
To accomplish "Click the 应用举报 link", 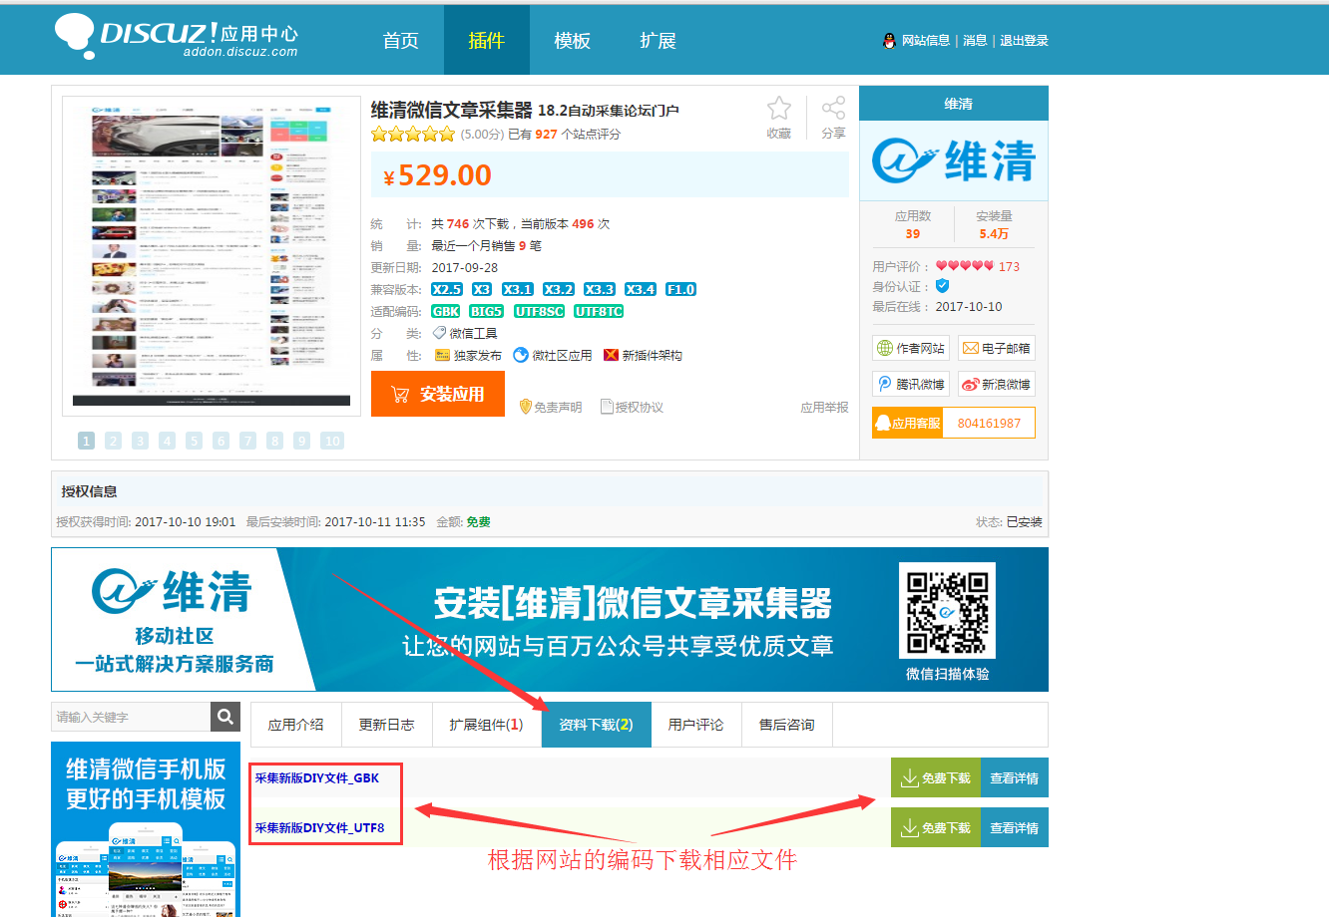I will [x=824, y=407].
